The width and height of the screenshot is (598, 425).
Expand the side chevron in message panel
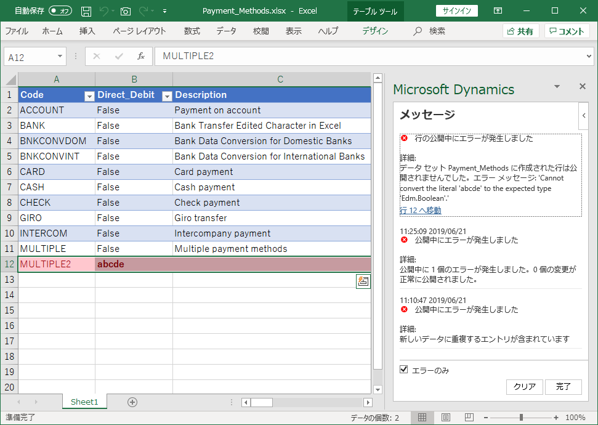pyautogui.click(x=584, y=115)
